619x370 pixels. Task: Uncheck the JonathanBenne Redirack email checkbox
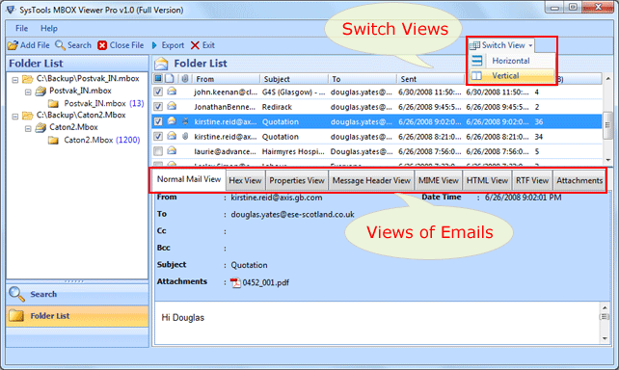(158, 107)
